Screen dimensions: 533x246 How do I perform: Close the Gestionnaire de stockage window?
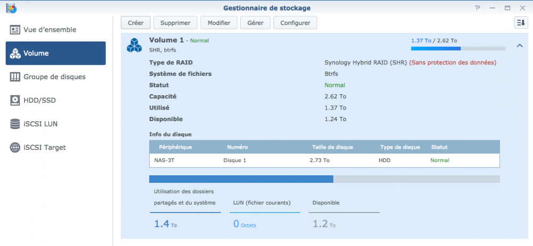522,8
